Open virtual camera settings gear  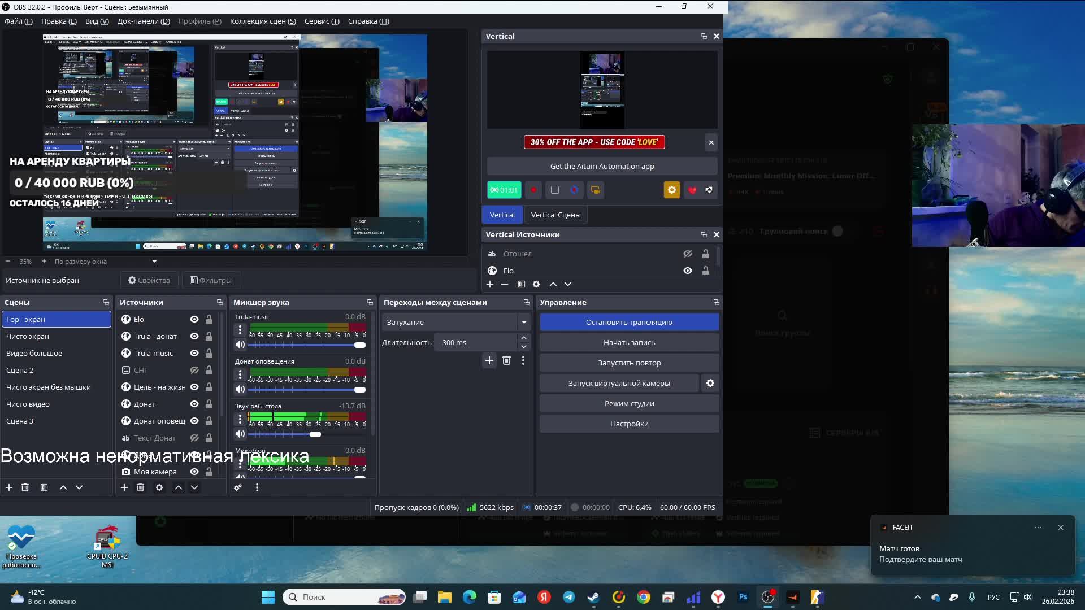[x=710, y=383]
